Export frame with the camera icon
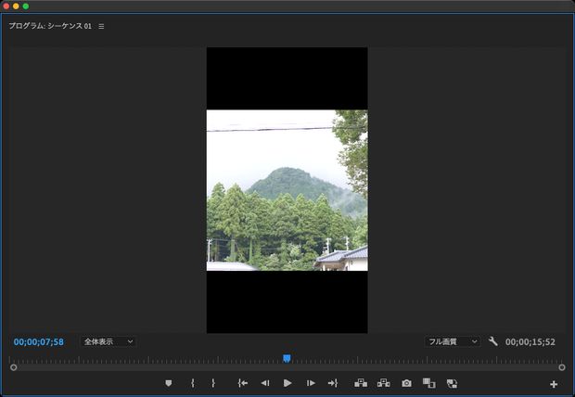The width and height of the screenshot is (575, 397). point(406,383)
